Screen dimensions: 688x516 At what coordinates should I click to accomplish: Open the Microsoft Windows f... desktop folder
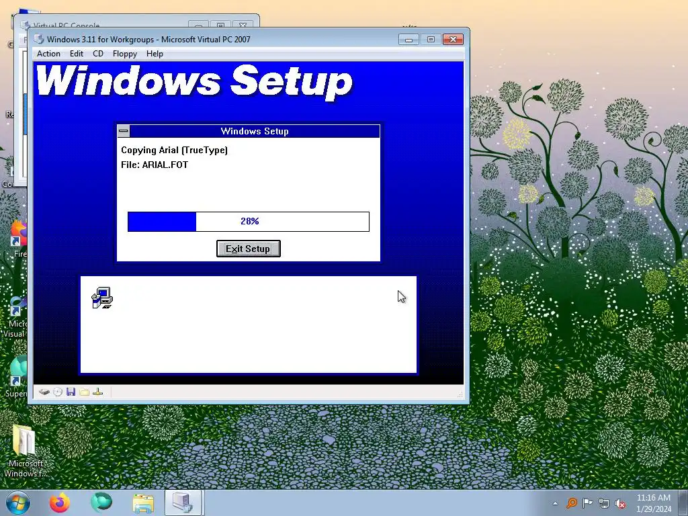click(x=26, y=452)
